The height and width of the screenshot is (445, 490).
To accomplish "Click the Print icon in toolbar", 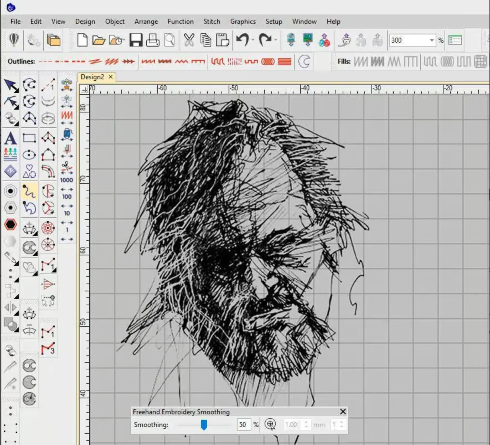I will tap(153, 40).
